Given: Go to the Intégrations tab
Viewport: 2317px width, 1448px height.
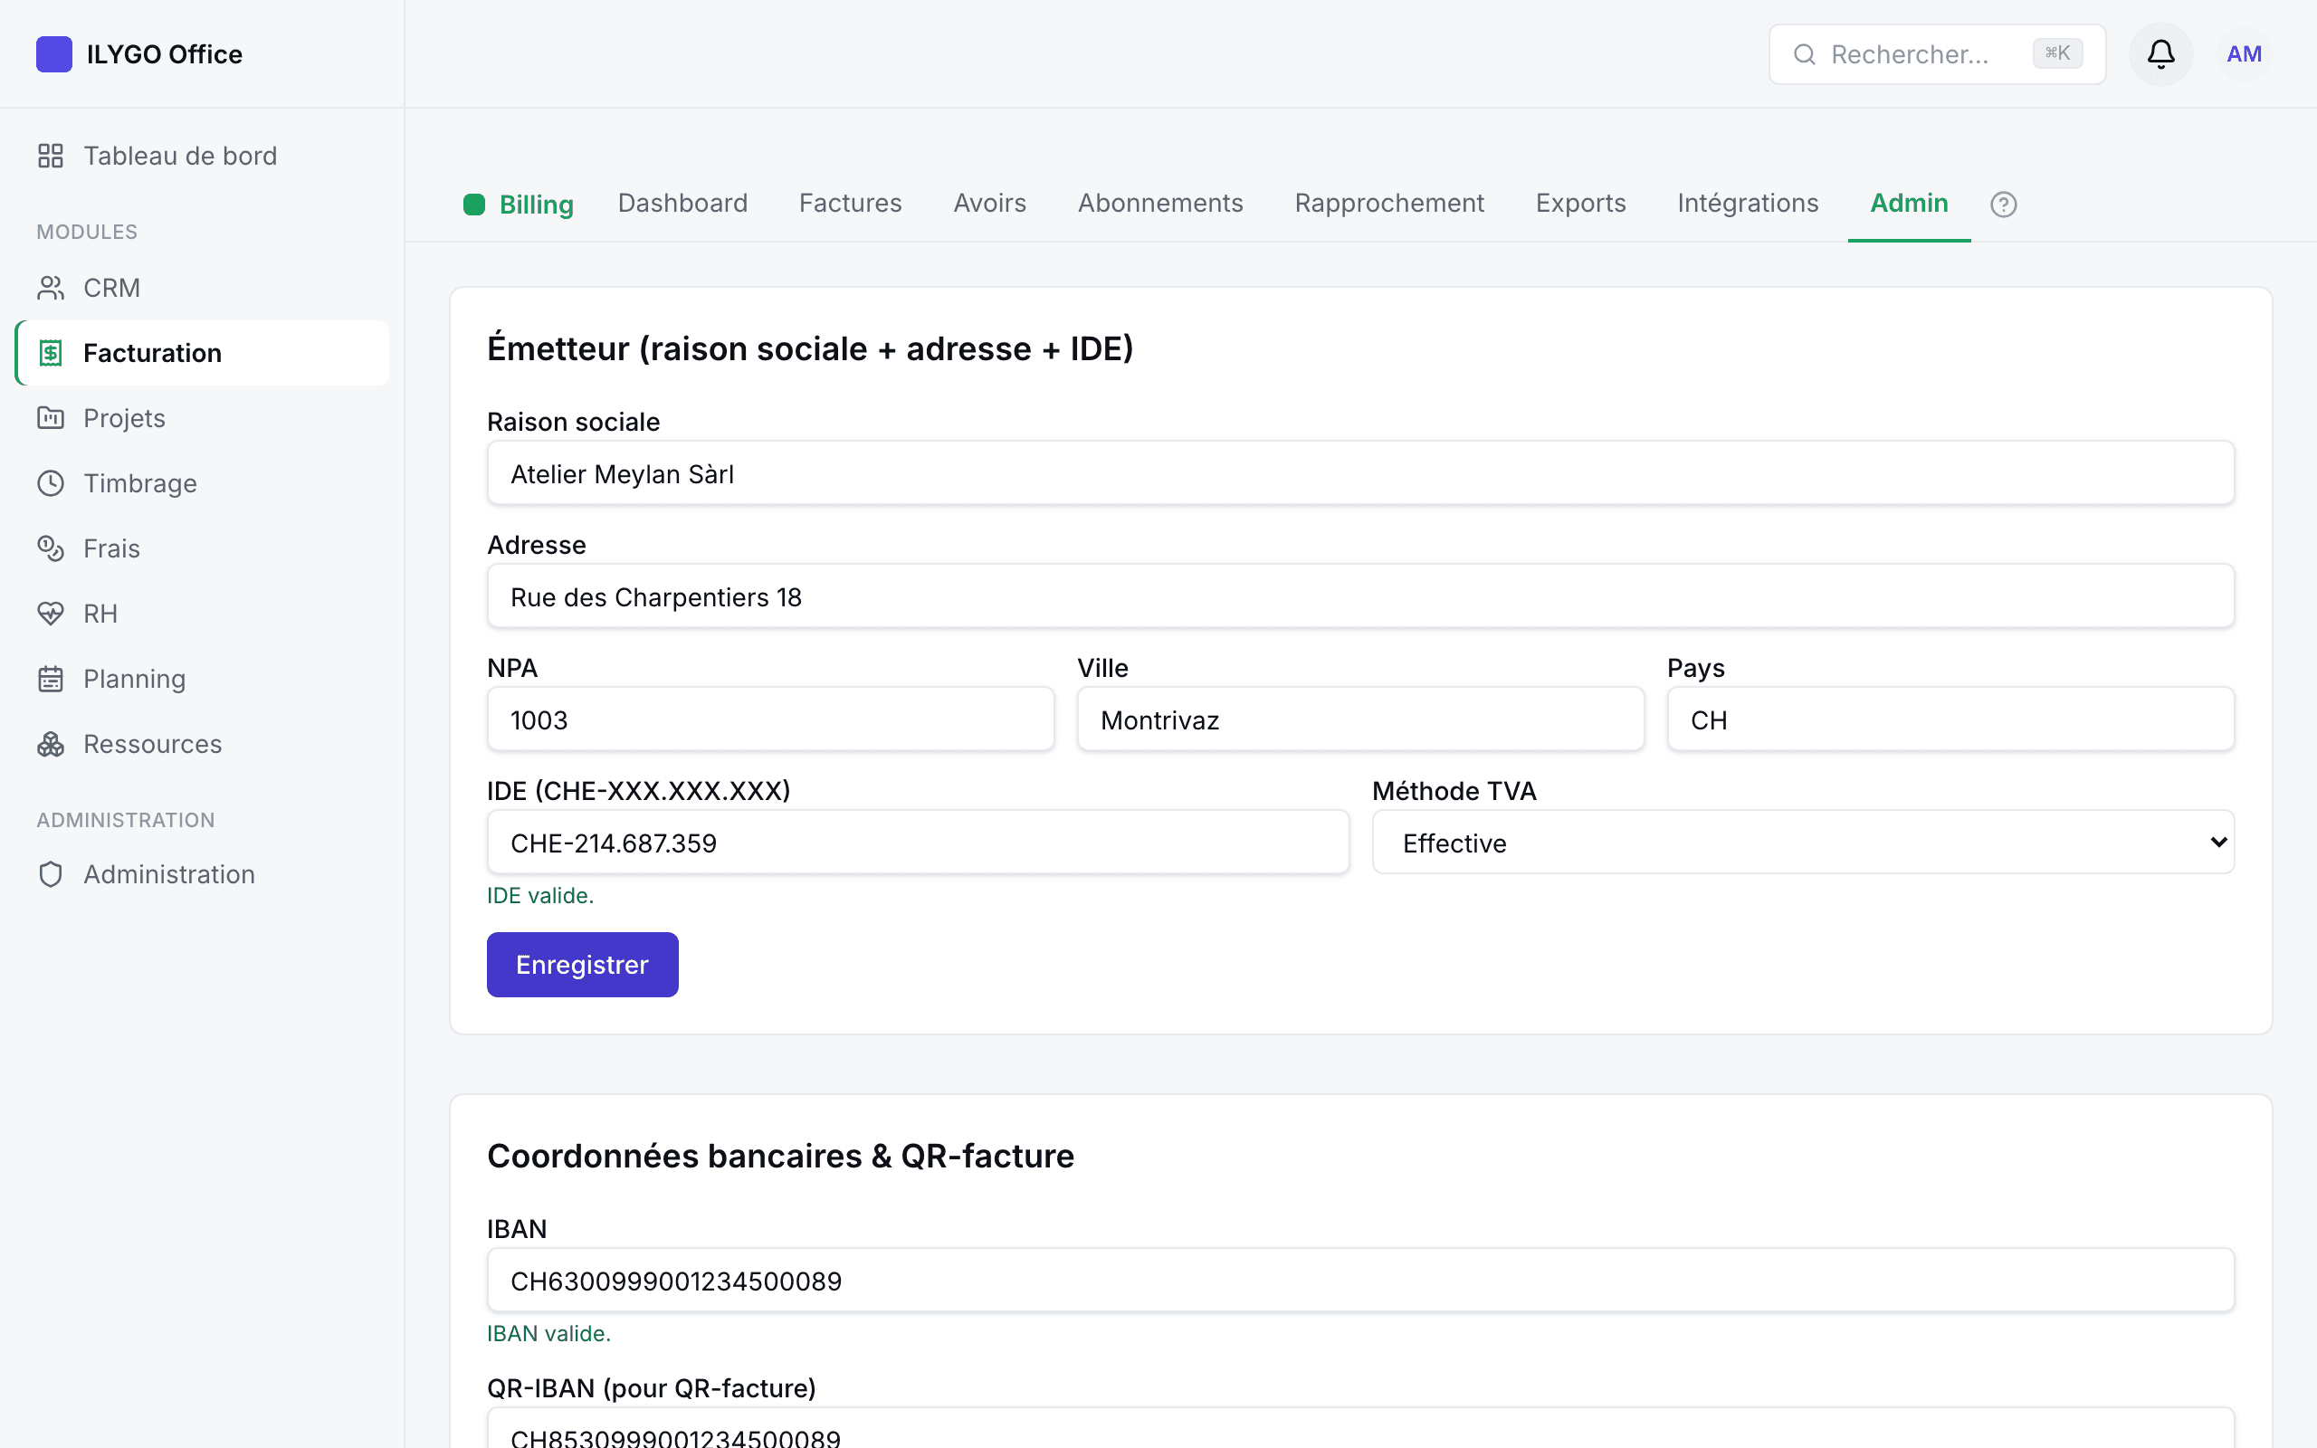Looking at the screenshot, I should tap(1748, 203).
